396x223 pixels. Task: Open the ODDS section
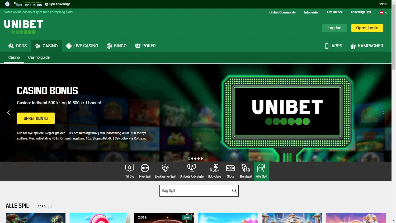point(17,46)
